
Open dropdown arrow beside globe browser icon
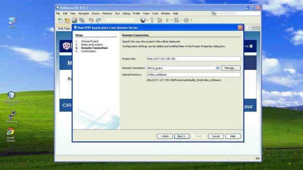pos(147,20)
